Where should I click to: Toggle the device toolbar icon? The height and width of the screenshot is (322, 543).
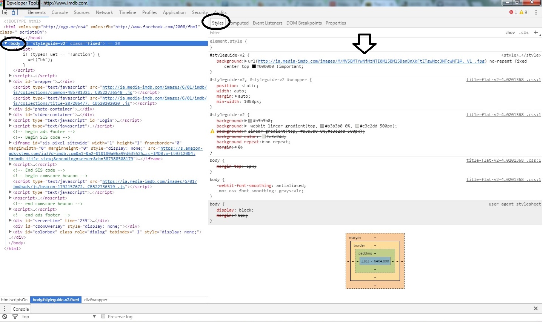[x=15, y=12]
